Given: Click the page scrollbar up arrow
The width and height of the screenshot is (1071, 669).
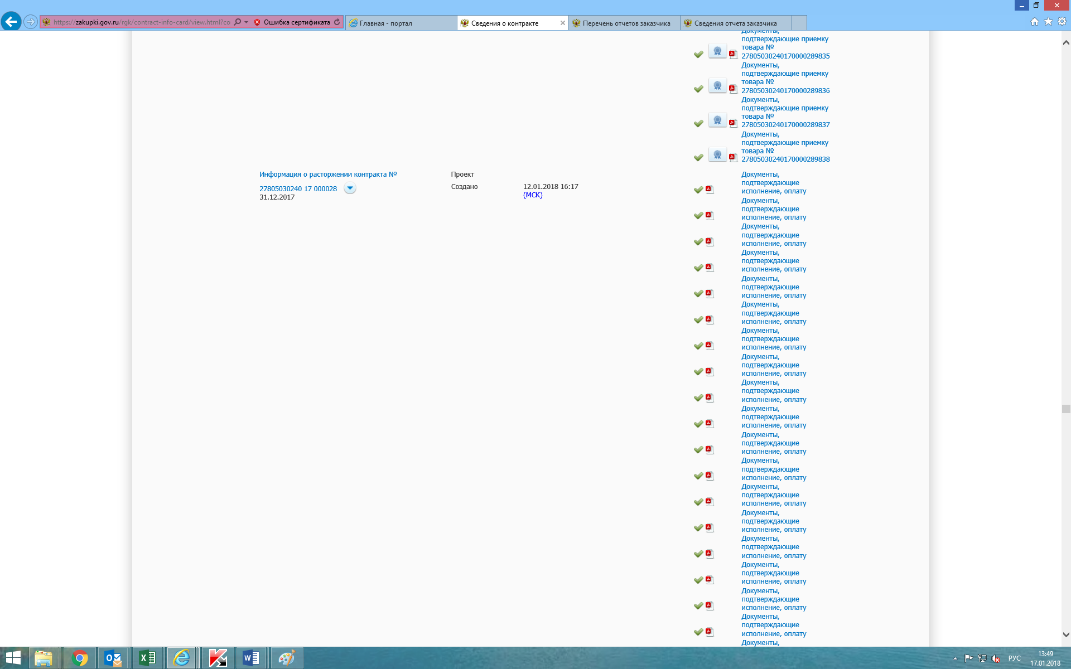Looking at the screenshot, I should coord(1066,42).
